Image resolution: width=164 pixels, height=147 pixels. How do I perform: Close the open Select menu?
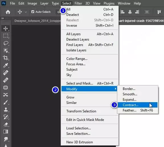click(x=67, y=3)
